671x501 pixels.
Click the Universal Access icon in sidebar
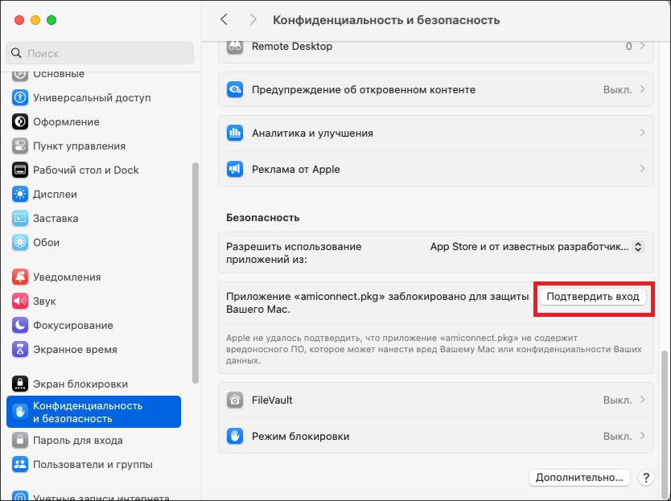point(20,98)
